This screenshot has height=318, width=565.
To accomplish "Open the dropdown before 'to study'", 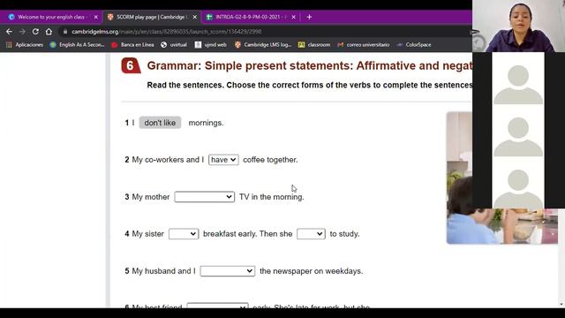I will click(x=311, y=234).
